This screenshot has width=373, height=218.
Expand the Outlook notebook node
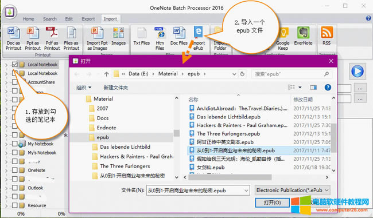tap(7, 188)
